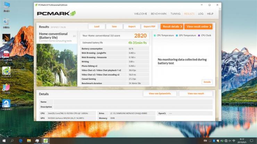Click View result online button
257x144 pixels.
pos(199,26)
